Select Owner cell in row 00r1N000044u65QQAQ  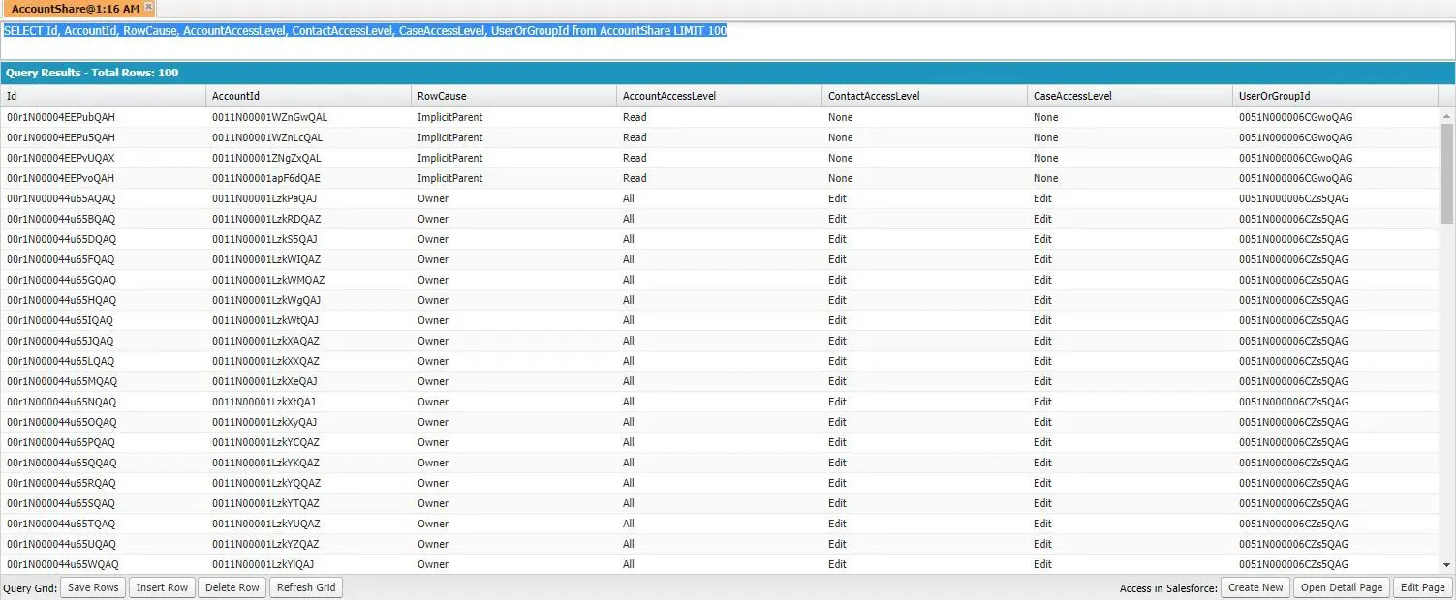point(513,463)
